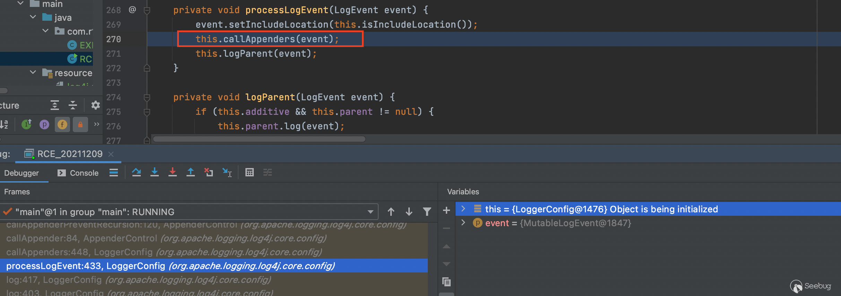Image resolution: width=841 pixels, height=296 pixels.
Task: Open Structure panel settings gear
Action: click(x=95, y=105)
